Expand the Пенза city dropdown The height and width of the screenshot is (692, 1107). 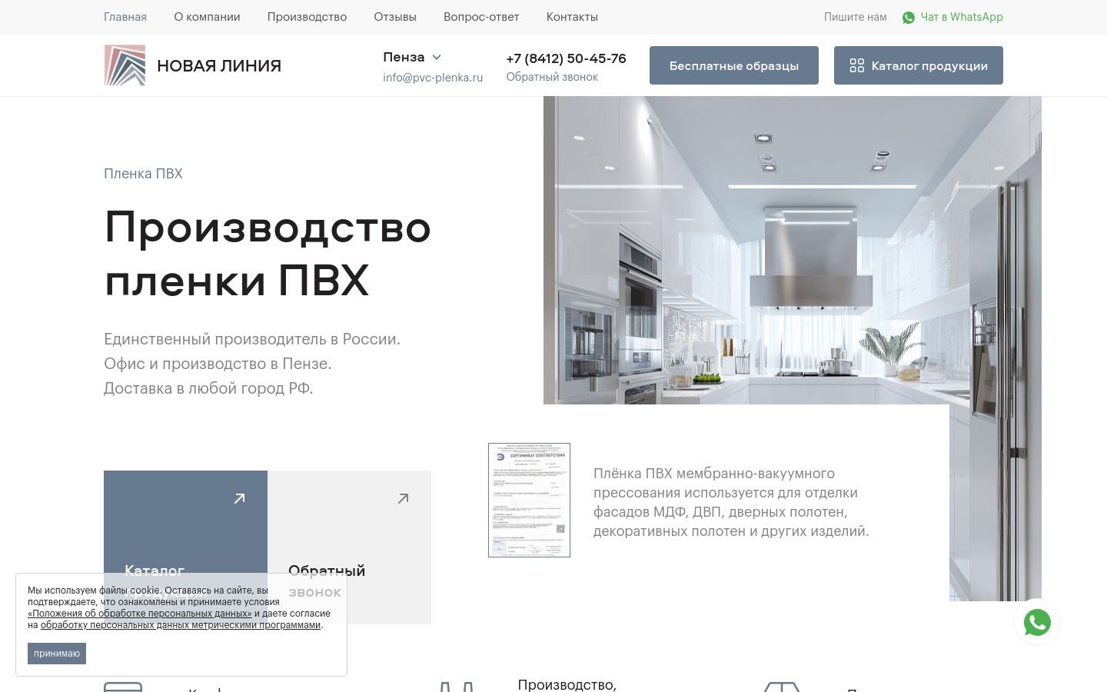(x=412, y=57)
